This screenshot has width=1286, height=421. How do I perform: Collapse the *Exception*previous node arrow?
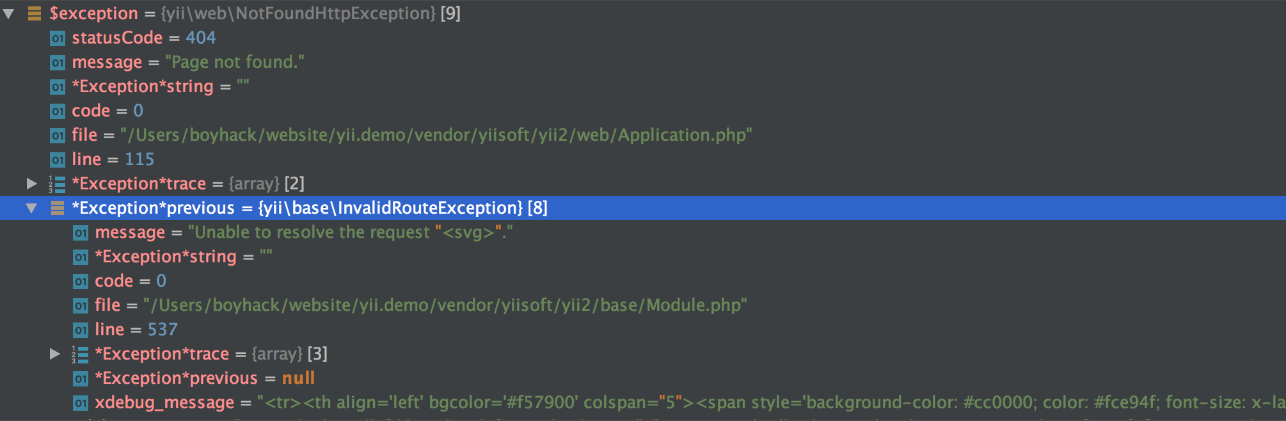(x=31, y=208)
